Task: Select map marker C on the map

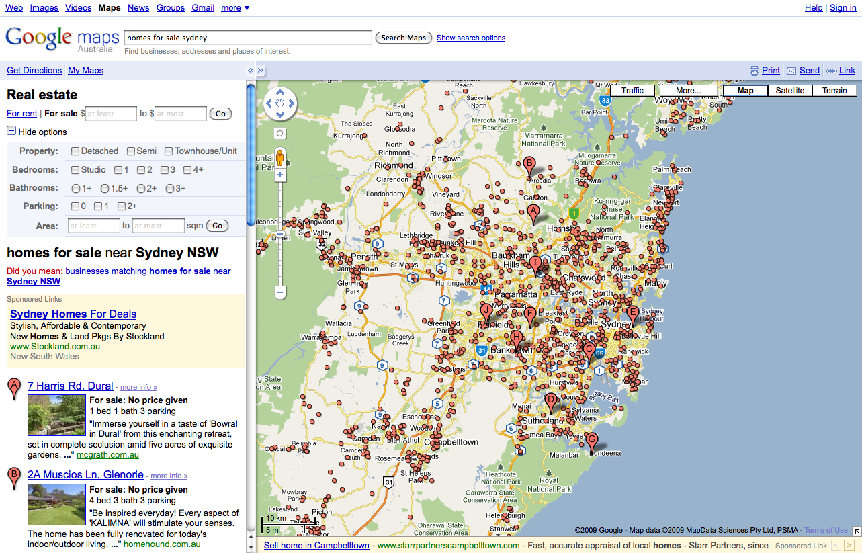Action: (589, 351)
